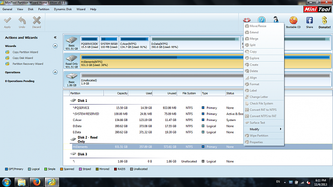Click the Donate dollar icon
This screenshot has height=187, width=333.
(x=324, y=20)
